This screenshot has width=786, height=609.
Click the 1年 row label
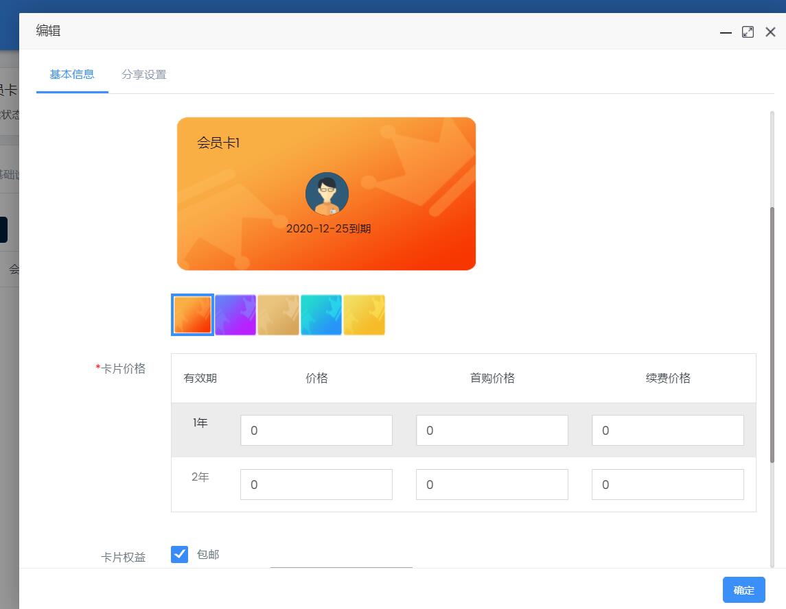pos(200,422)
